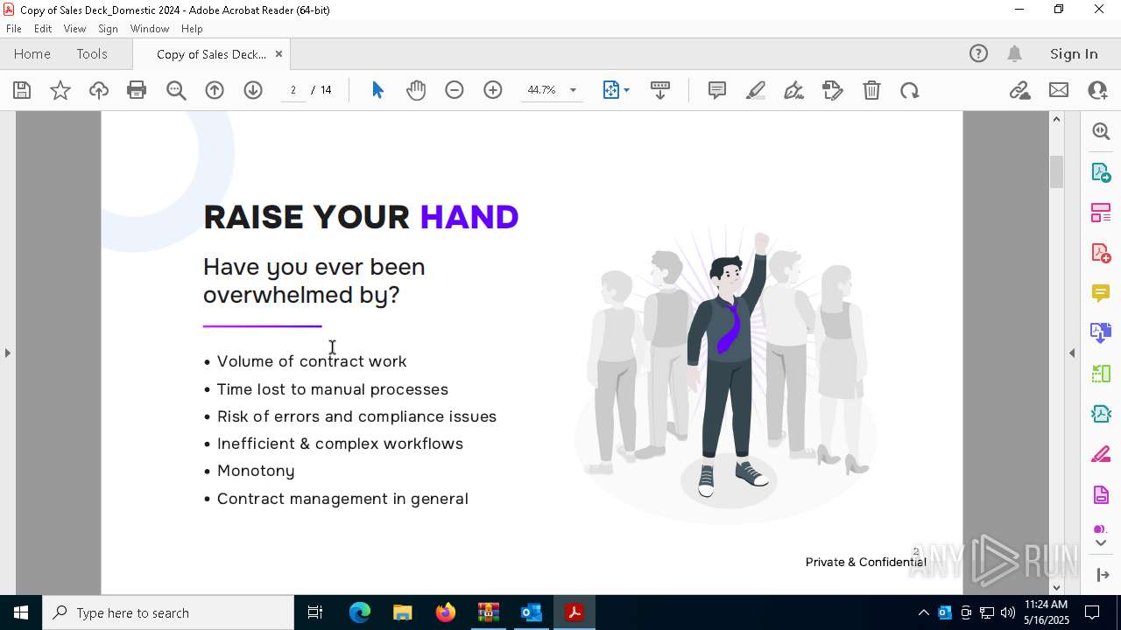
Task: Customize tools pane arrow at the bottom
Action: click(1103, 575)
